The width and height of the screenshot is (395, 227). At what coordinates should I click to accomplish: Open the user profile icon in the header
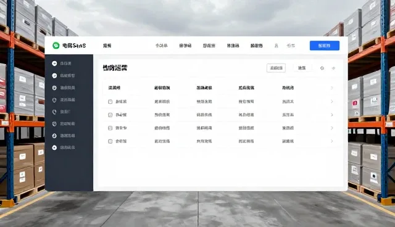[x=276, y=46]
